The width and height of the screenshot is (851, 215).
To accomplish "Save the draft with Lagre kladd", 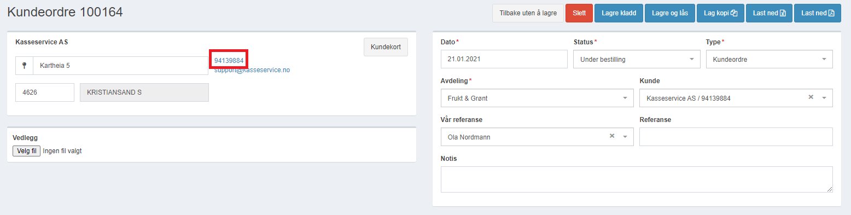I will (619, 13).
